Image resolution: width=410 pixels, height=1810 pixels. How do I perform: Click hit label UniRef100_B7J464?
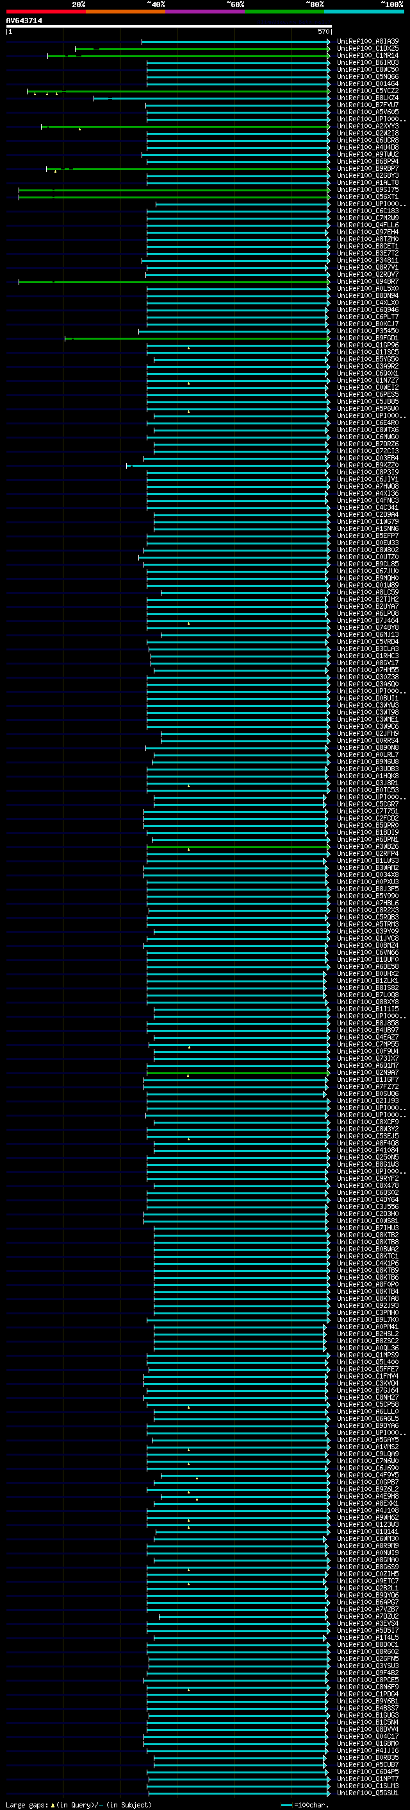[x=367, y=620]
